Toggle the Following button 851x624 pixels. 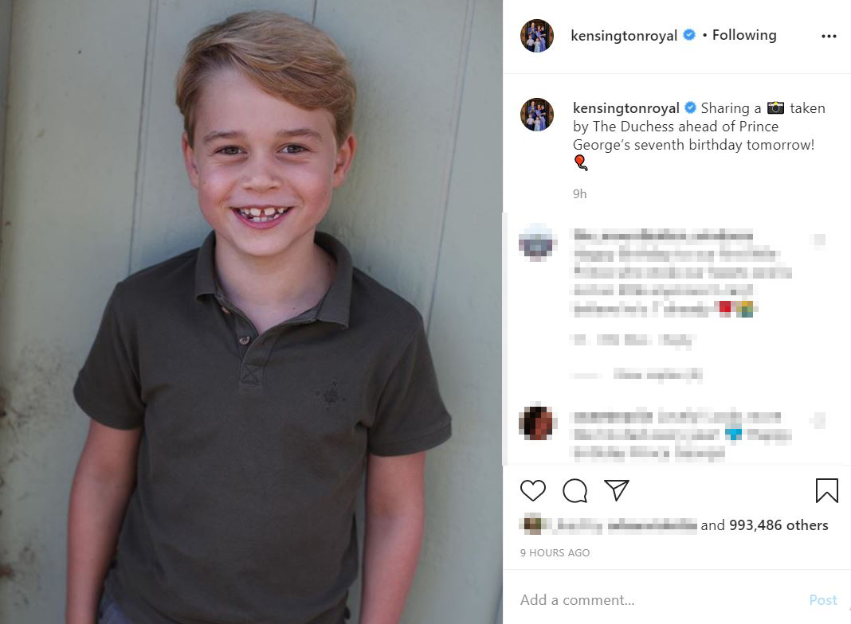click(x=744, y=35)
